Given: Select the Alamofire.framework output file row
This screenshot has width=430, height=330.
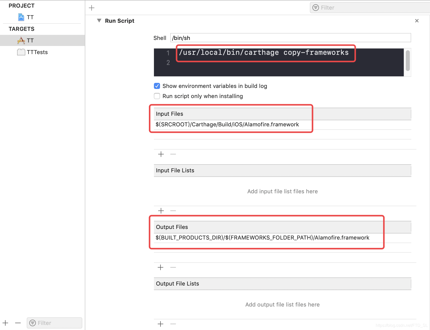Looking at the screenshot, I should tap(282, 238).
